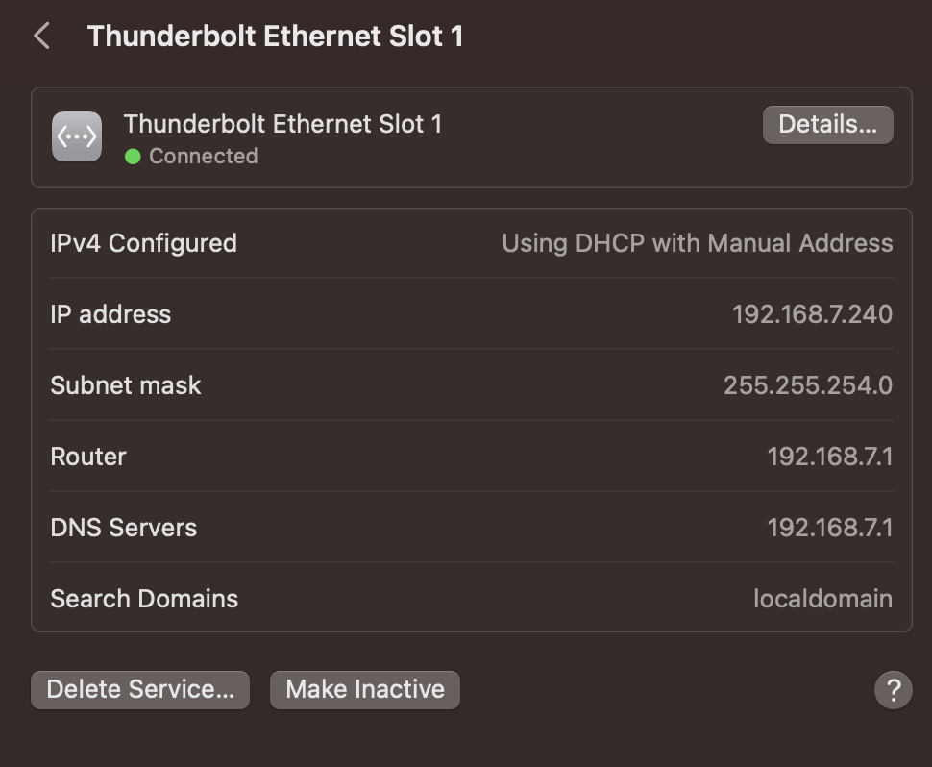Click the page title heading at top

(275, 37)
